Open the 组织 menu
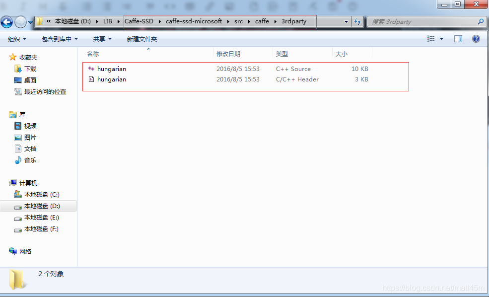Image resolution: width=489 pixels, height=297 pixels. tap(17, 39)
